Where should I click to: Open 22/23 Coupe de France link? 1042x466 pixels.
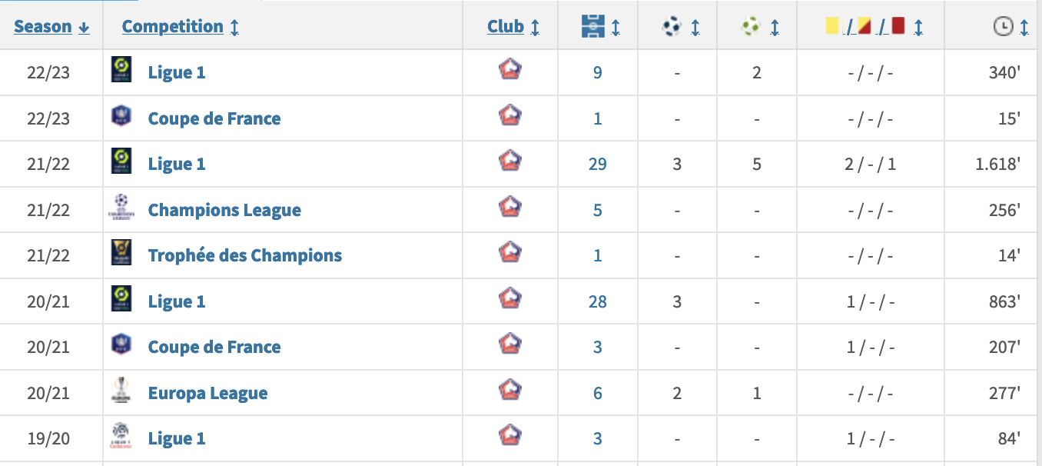(x=214, y=118)
